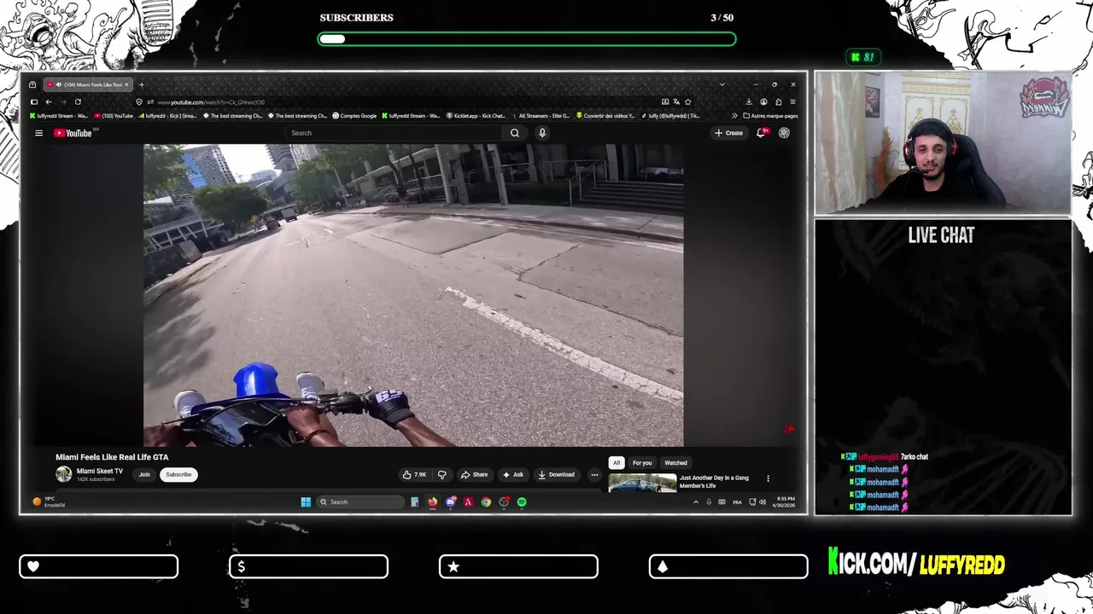Click the volume icon in system tray

click(x=763, y=502)
